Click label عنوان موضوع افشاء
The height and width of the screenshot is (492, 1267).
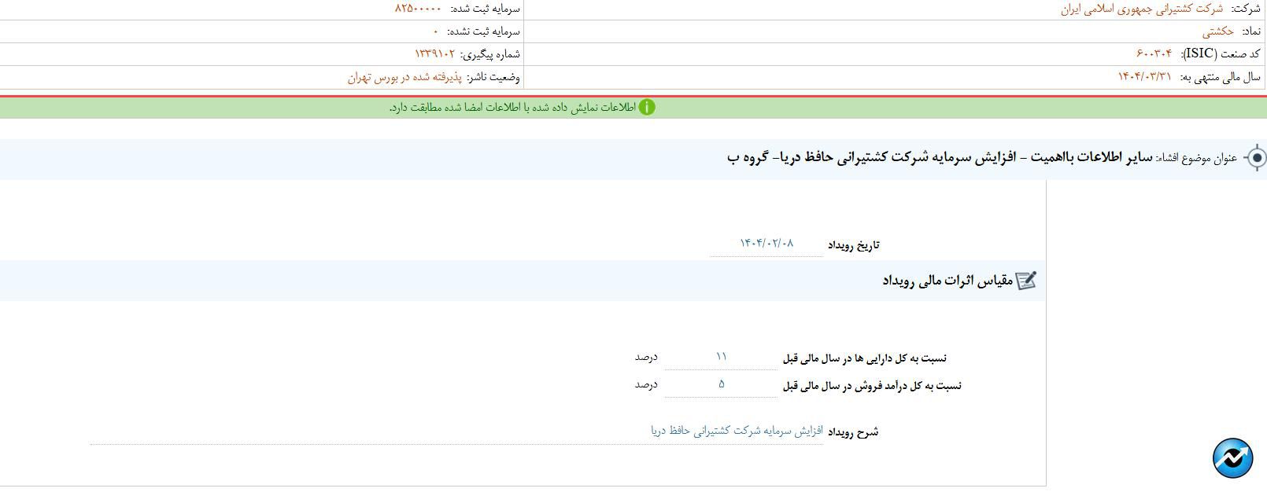[1196, 158]
